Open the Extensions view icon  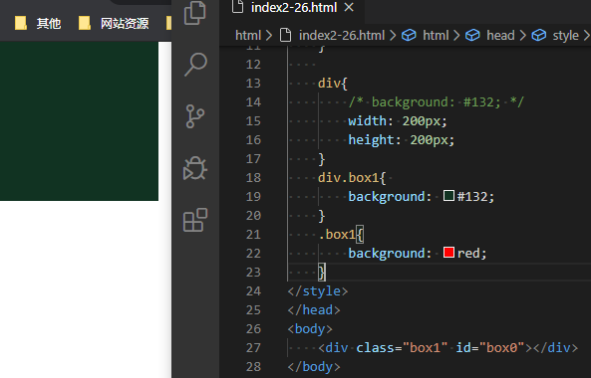tap(195, 220)
